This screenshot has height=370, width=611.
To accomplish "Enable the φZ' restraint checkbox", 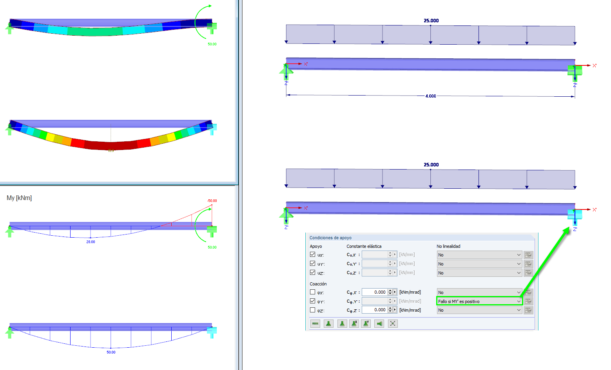I will click(312, 310).
